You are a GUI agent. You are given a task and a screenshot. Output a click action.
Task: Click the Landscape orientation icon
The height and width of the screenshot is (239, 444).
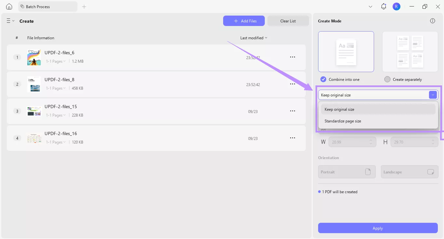click(431, 171)
